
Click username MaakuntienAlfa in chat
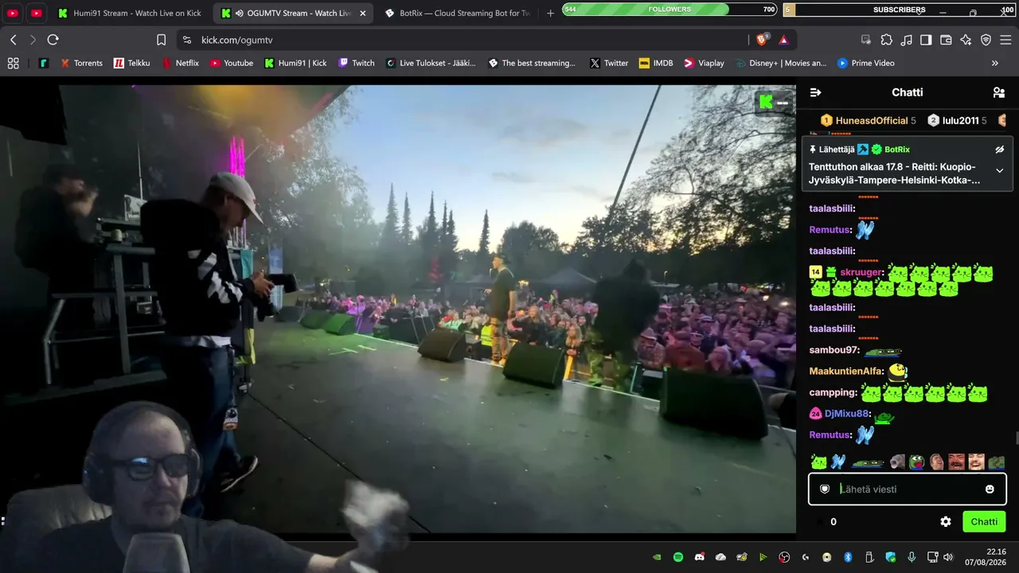point(846,371)
